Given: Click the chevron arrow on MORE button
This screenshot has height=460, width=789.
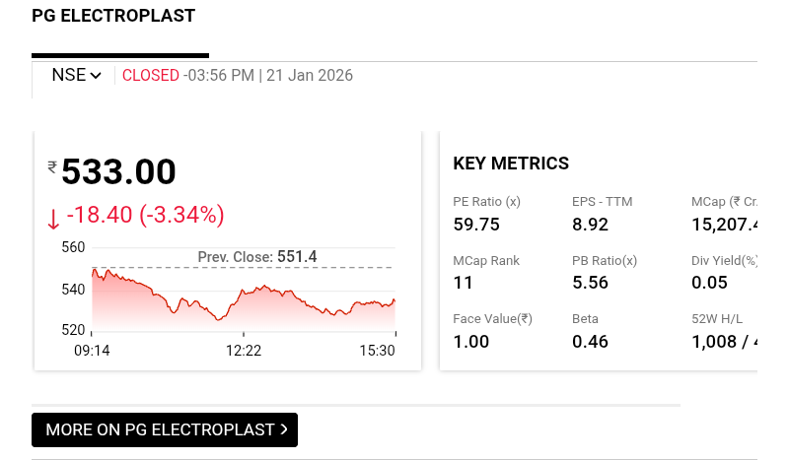Looking at the screenshot, I should [284, 429].
